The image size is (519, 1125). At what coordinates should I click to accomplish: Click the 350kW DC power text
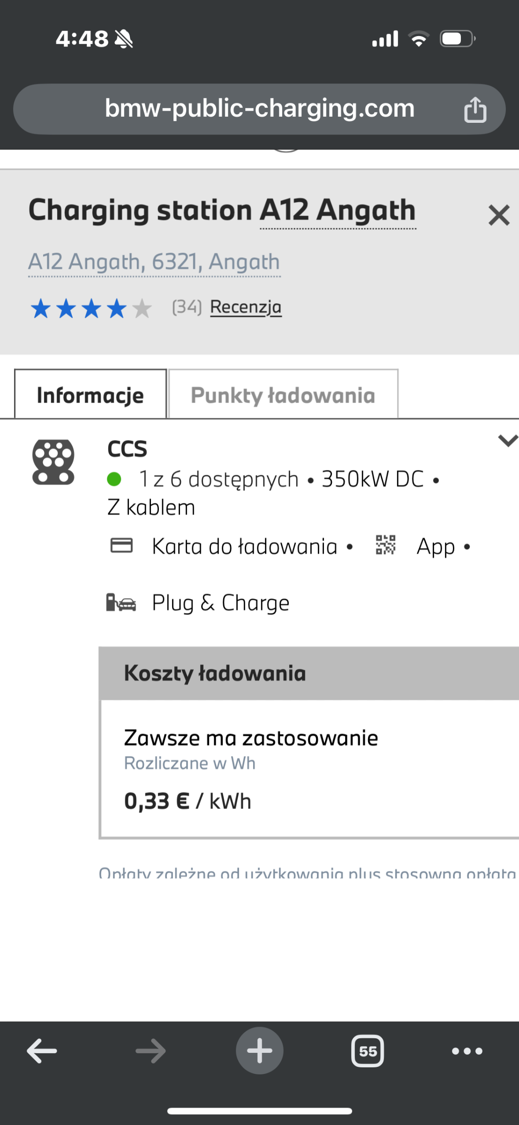[373, 479]
